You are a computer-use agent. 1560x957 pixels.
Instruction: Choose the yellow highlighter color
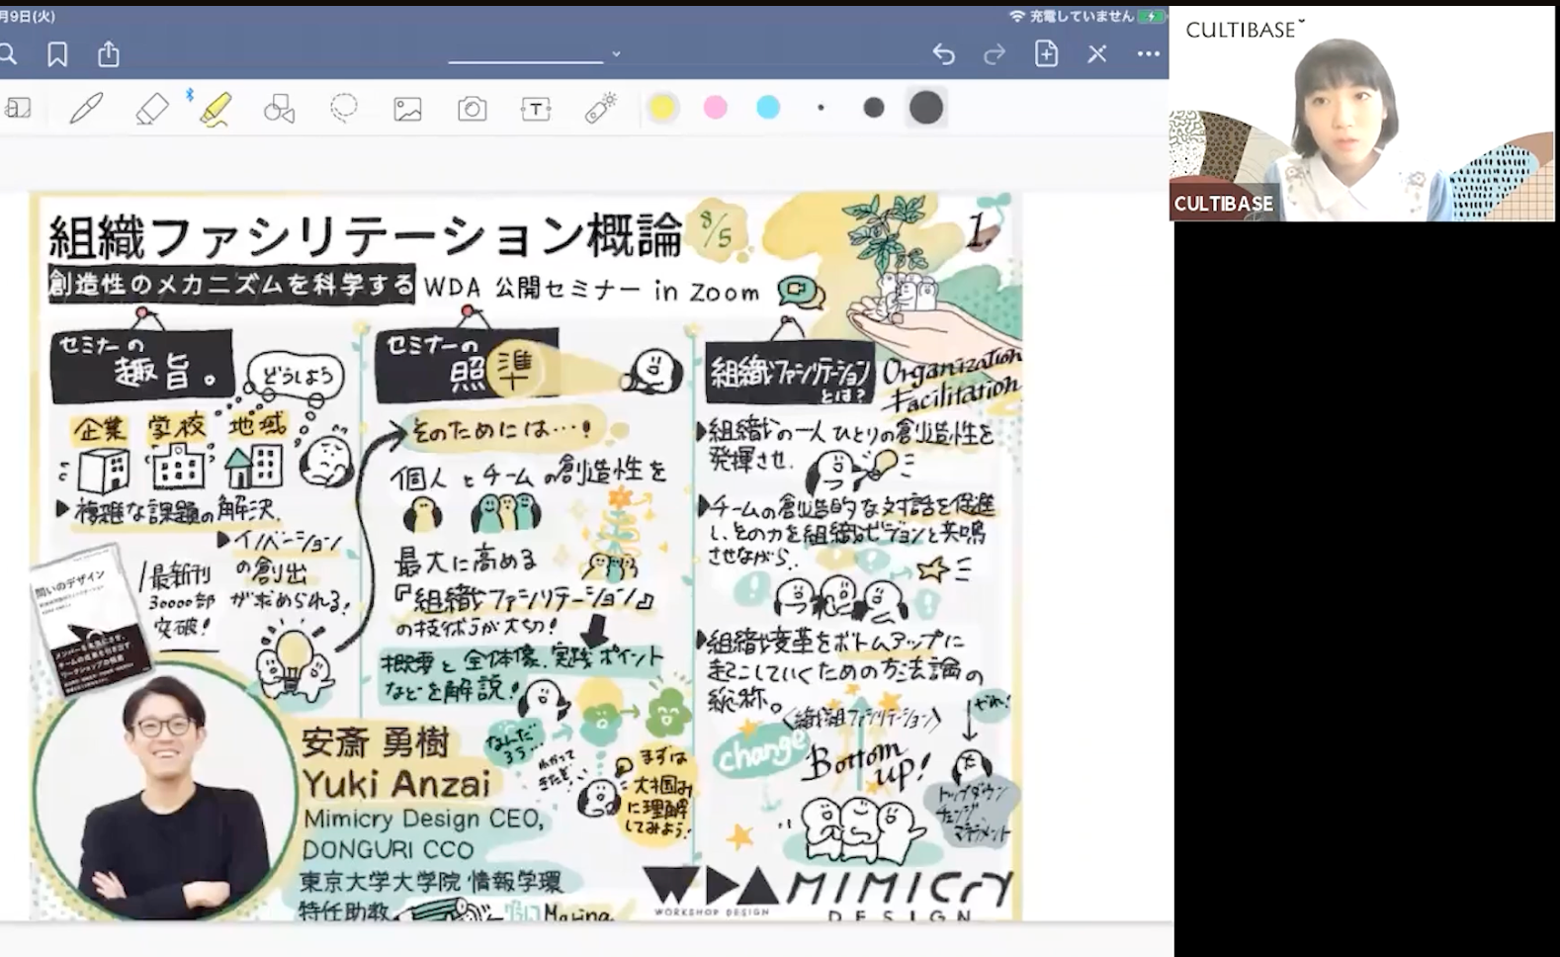click(x=662, y=108)
